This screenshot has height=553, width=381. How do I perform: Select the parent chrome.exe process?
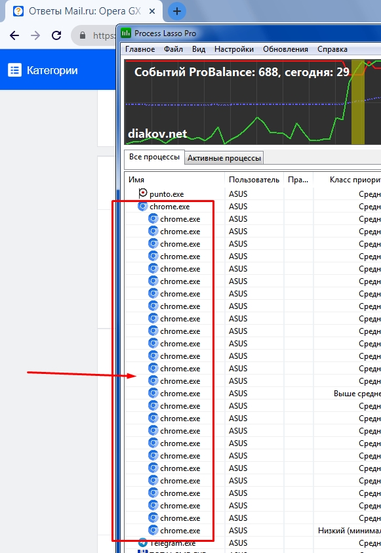[x=252, y=207]
